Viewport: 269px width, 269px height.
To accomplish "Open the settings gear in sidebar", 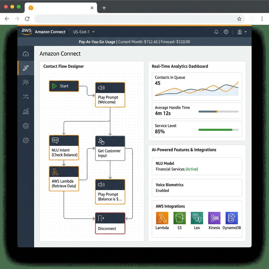I will coord(26,140).
